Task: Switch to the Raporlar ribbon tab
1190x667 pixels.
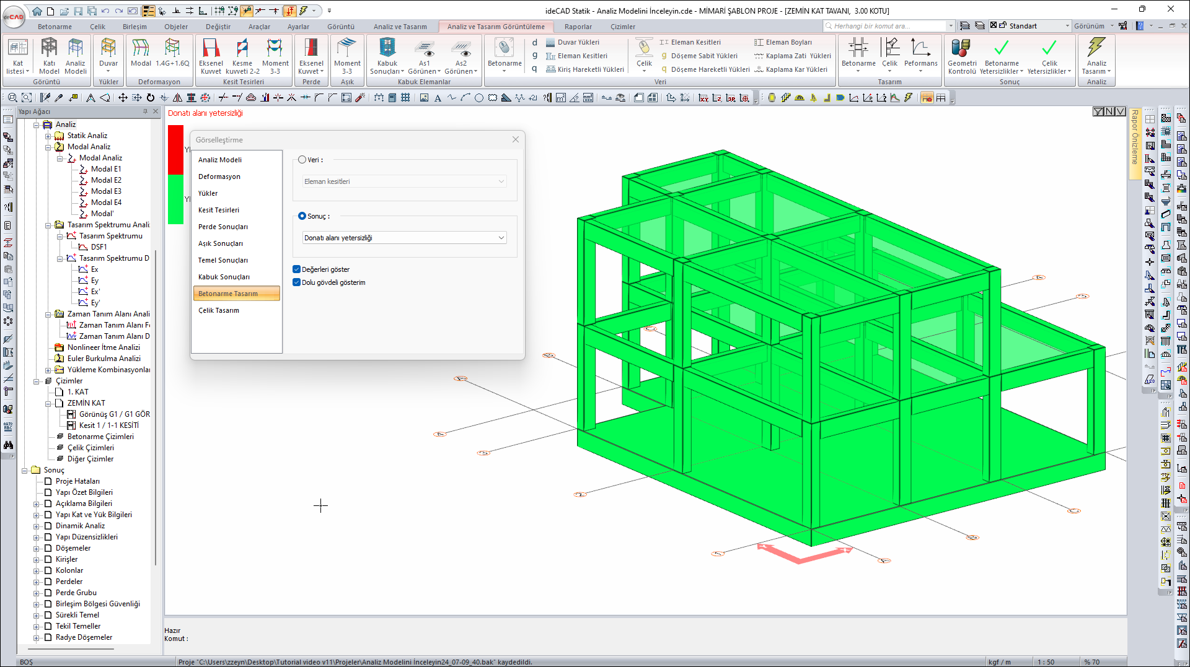Action: tap(578, 27)
